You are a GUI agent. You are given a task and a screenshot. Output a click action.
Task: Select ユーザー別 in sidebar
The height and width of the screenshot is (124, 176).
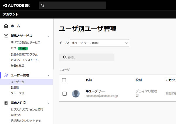point(26,82)
